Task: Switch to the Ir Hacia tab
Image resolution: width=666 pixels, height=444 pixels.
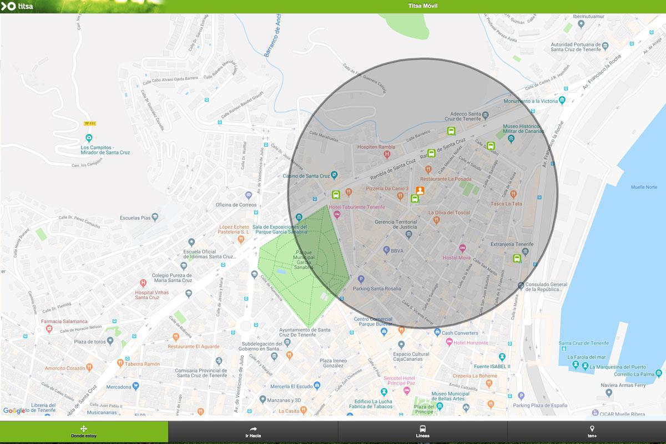Action: (x=253, y=432)
